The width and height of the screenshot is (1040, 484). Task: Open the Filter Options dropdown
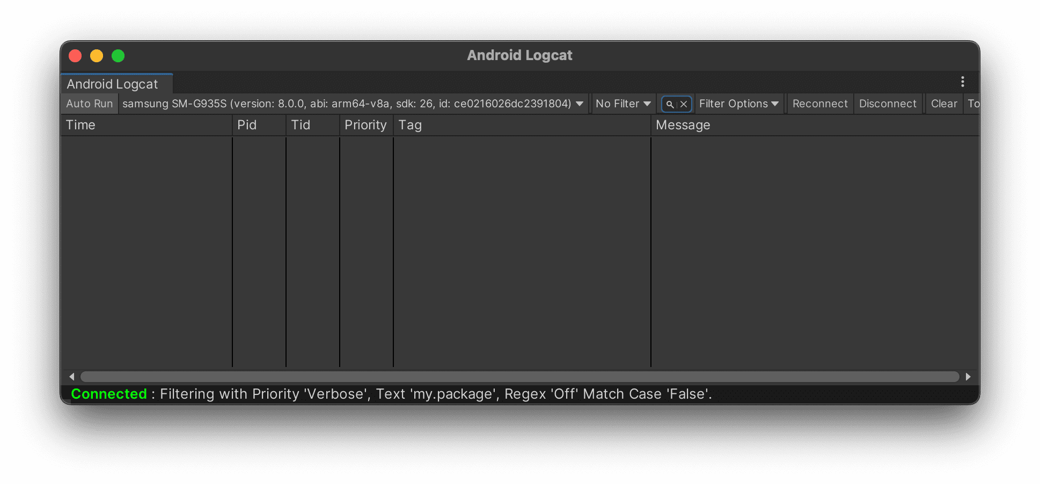point(738,104)
